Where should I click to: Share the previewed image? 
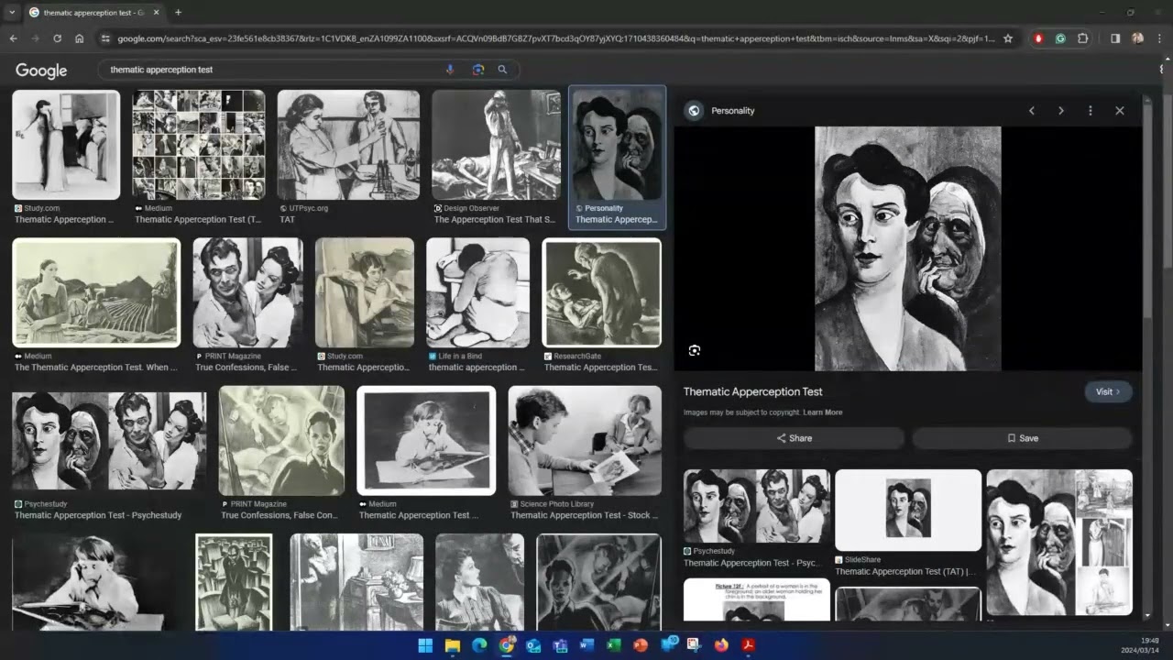tap(795, 438)
